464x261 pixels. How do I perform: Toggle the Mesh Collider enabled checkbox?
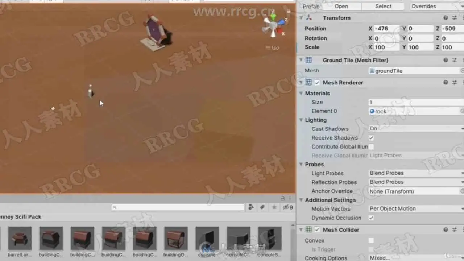(317, 230)
